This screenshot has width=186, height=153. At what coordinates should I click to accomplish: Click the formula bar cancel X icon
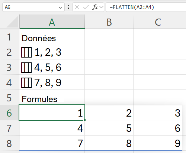(x=77, y=7)
